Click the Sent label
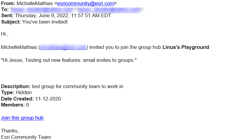The width and height of the screenshot is (235, 140). [7, 16]
